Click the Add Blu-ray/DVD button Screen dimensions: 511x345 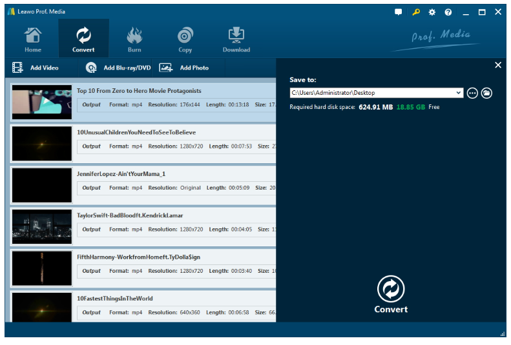[x=119, y=68]
